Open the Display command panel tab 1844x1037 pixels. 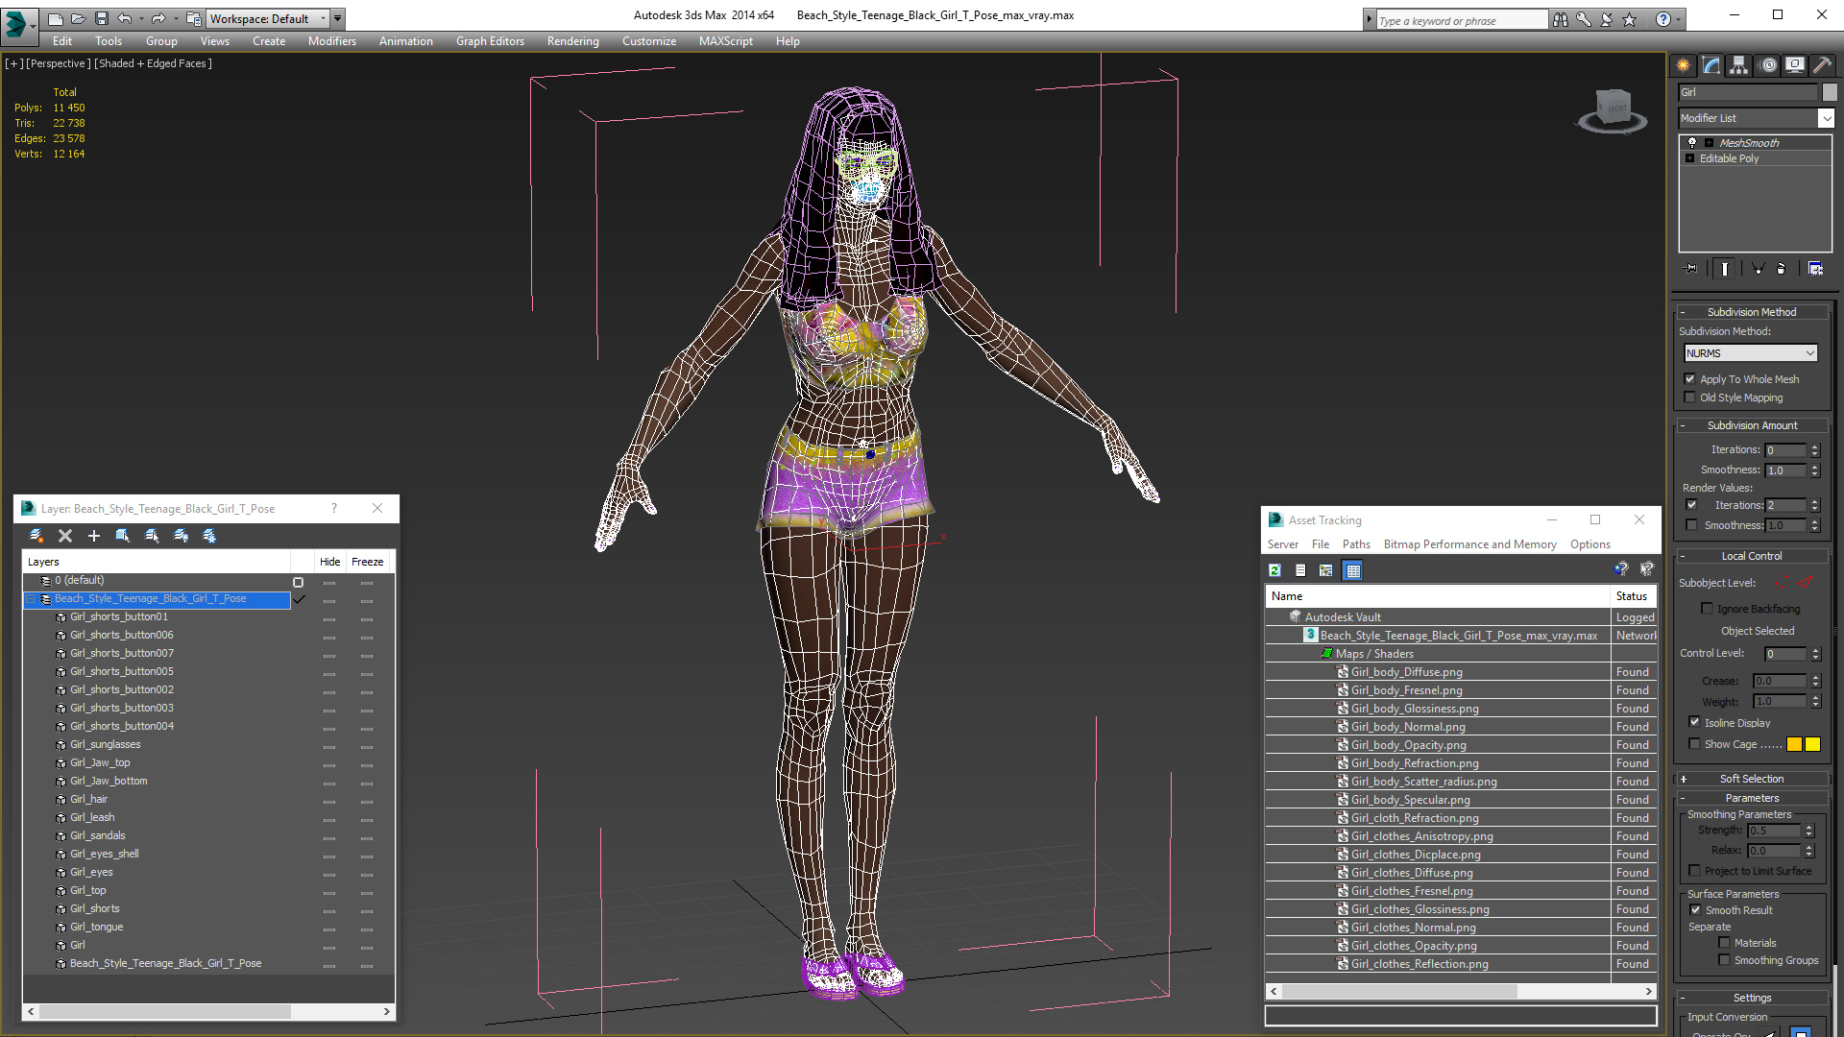coord(1795,65)
